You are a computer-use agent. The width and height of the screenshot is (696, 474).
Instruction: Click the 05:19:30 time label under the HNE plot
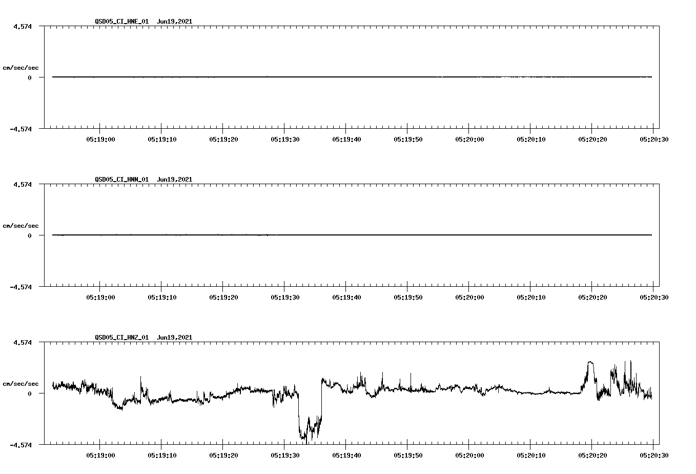(285, 140)
